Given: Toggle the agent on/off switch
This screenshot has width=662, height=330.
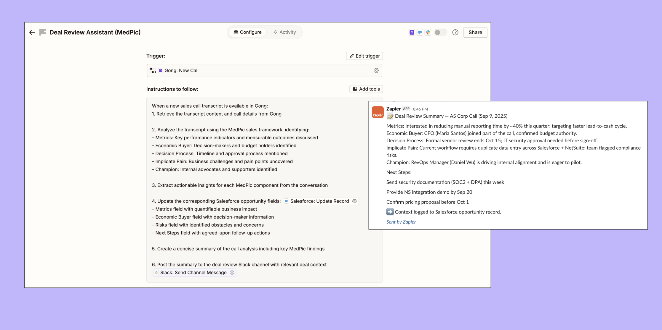Looking at the screenshot, I should [x=440, y=32].
